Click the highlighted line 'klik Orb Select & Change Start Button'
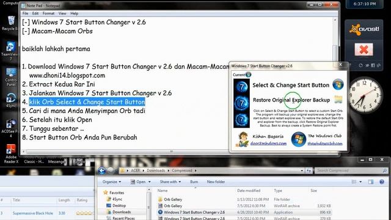This screenshot has width=391, height=220. [x=87, y=102]
